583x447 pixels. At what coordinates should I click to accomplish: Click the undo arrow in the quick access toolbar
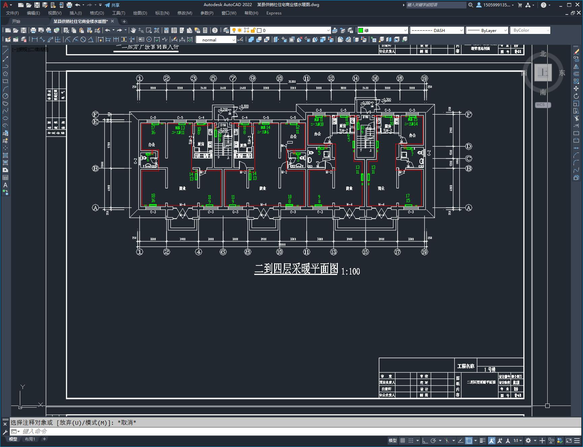tap(77, 5)
